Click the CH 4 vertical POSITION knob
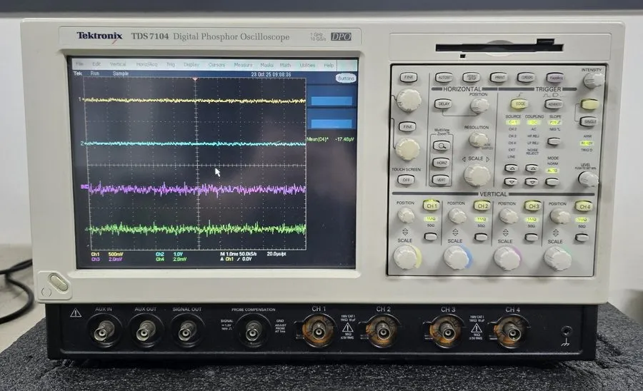643x391 pixels. [x=559, y=216]
